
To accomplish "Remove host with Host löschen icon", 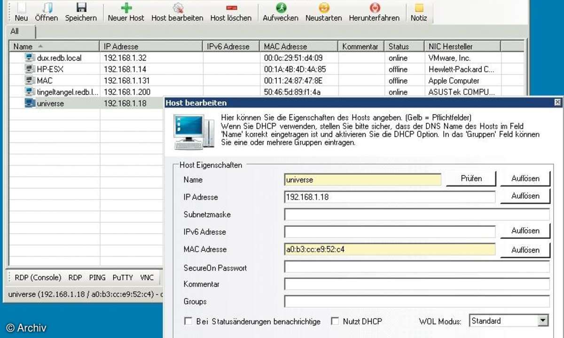I will [231, 8].
